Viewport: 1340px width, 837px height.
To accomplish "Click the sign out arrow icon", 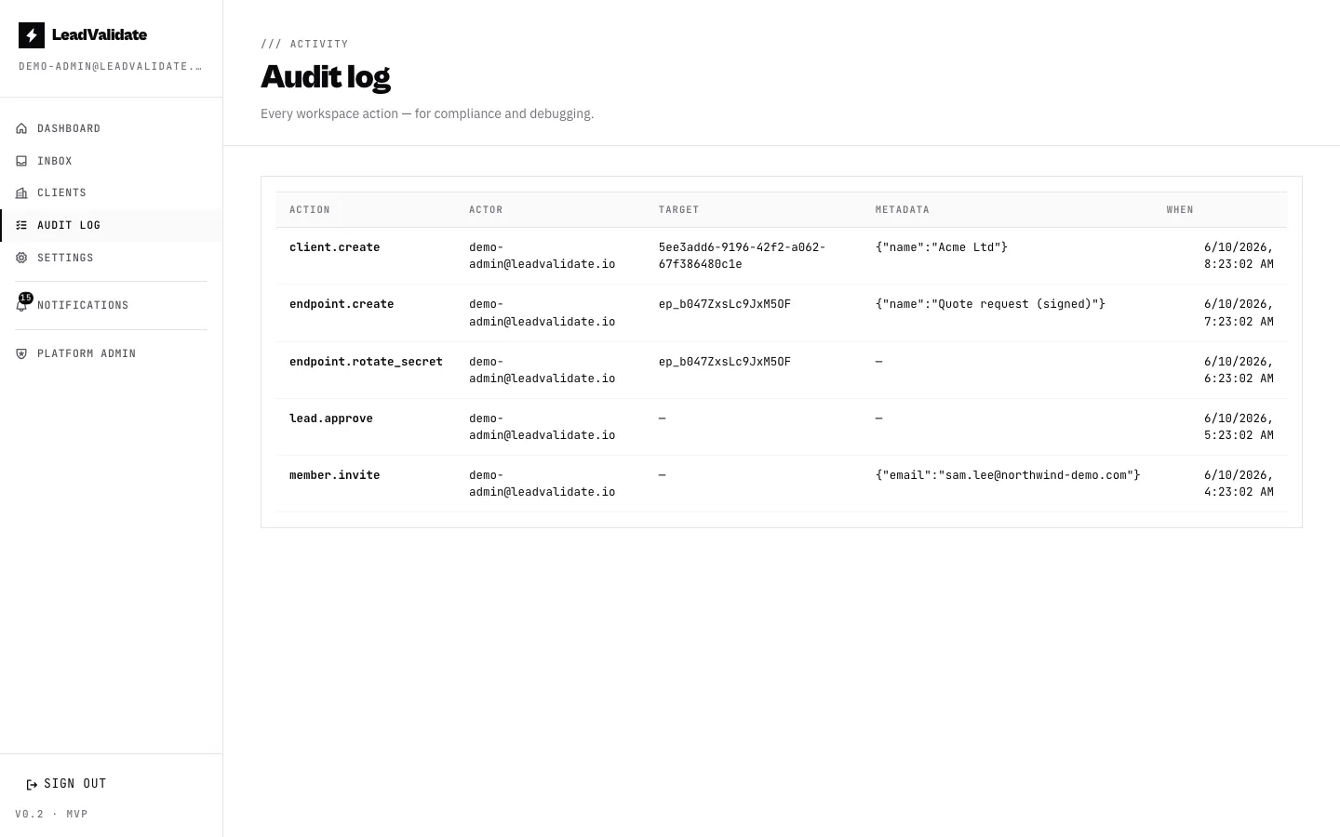I will click(x=32, y=784).
